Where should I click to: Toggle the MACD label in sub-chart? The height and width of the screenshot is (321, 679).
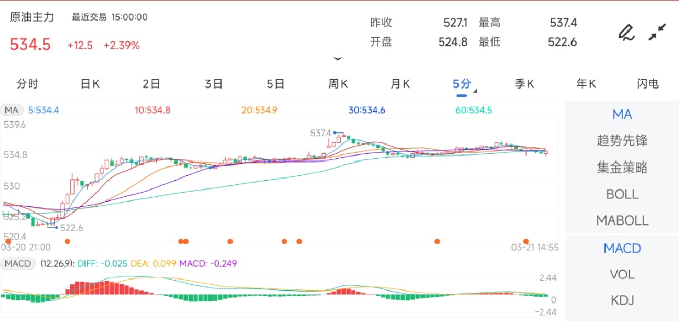point(18,263)
